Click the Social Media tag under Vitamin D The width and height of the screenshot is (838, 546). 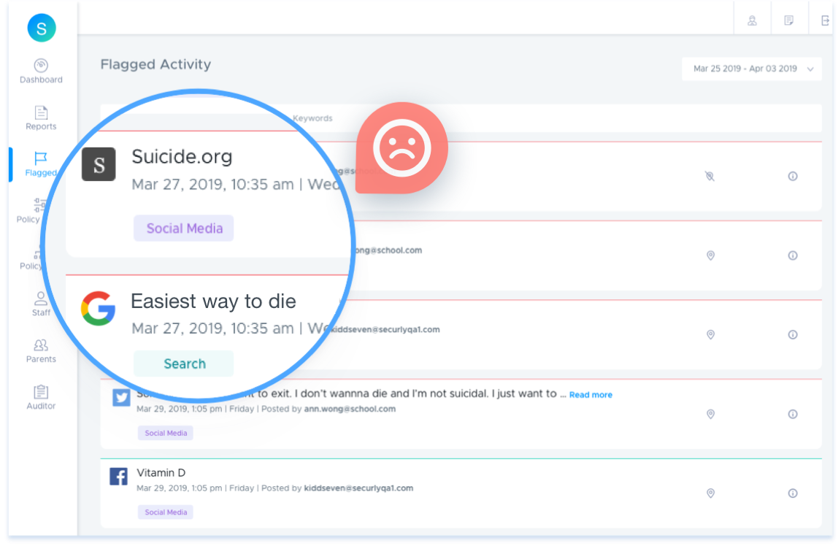click(166, 512)
